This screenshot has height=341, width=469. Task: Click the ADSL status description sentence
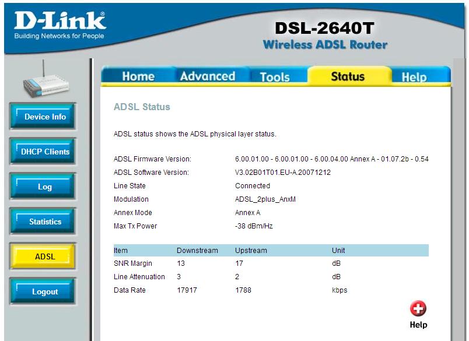click(x=195, y=134)
